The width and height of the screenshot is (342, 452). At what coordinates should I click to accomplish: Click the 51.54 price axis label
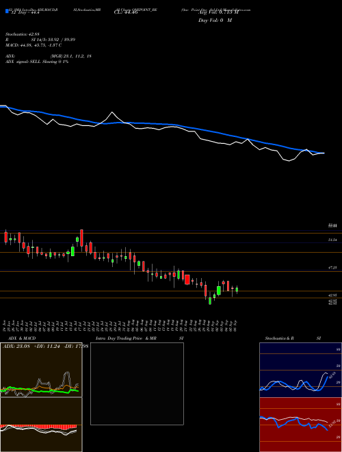(332, 240)
